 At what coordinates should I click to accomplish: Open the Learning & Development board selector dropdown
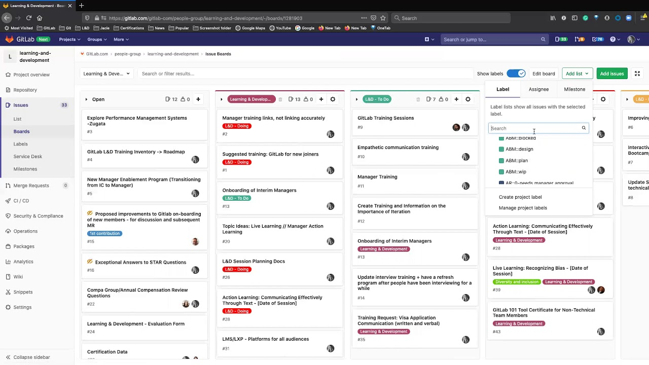(x=106, y=74)
